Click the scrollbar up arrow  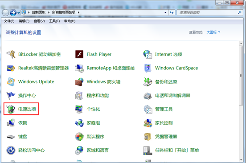pos(241,43)
